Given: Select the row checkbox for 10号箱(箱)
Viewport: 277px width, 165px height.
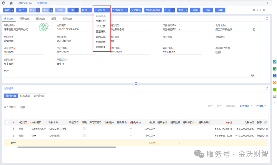Looking at the screenshot, I should click(x=7, y=135).
